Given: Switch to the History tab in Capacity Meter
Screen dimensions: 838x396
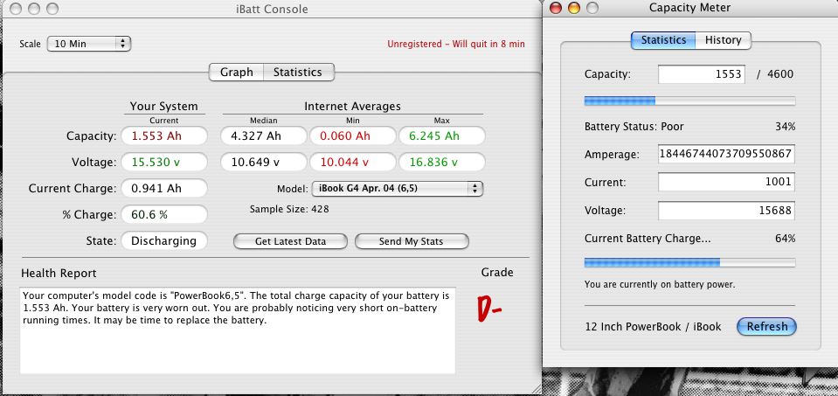Looking at the screenshot, I should tap(724, 40).
